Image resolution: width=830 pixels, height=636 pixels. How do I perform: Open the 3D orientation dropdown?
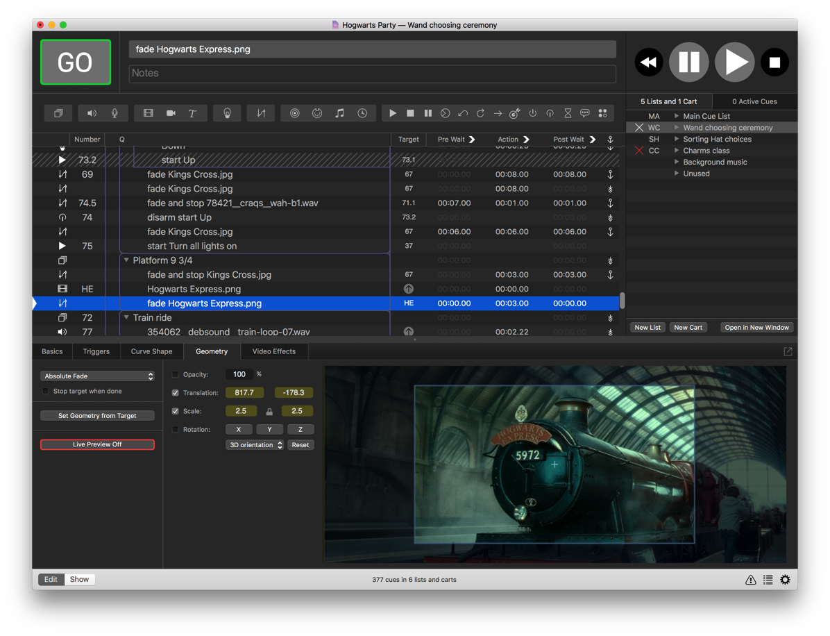coord(255,445)
